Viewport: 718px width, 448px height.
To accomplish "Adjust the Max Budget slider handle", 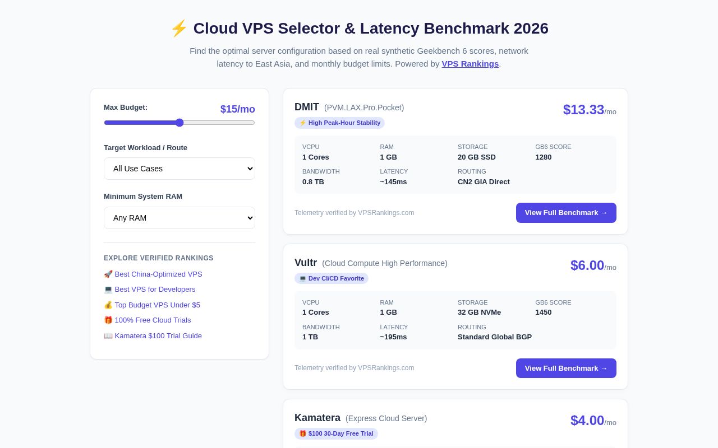I will click(179, 123).
